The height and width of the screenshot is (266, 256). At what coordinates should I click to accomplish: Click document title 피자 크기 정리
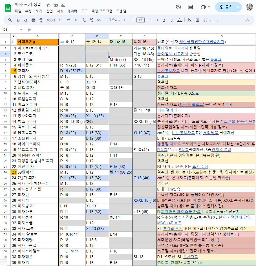pos(28,5)
